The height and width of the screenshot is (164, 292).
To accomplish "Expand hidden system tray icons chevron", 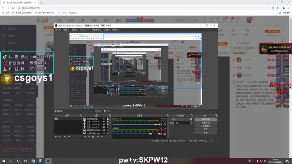I will pyautogui.click(x=254, y=161).
